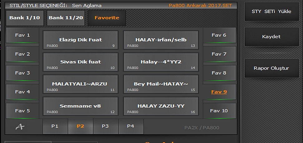Viewport: 303px width, 143px height.
Task: Select the Elazig Dik Fuat style
Action: point(80,40)
